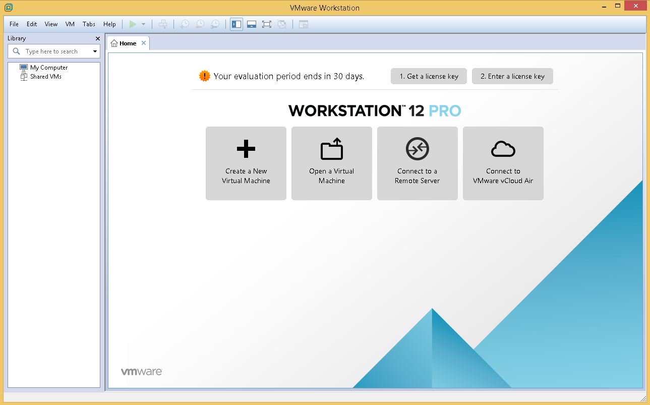Maximize the VMware Workstation window

pos(618,6)
